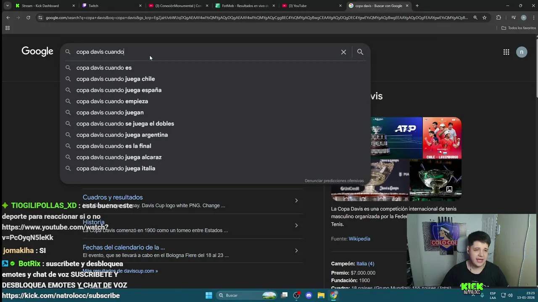The width and height of the screenshot is (538, 302).
Task: Switch to Chrome on taskbar
Action: click(333, 295)
